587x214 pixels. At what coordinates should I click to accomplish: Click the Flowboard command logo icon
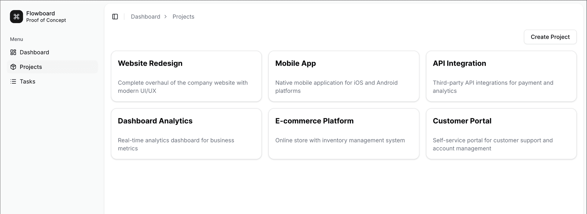[x=17, y=16]
